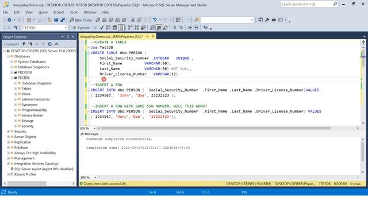Click the Navigate Backward circle icon
This screenshot has height=207, width=368.
(9, 20)
